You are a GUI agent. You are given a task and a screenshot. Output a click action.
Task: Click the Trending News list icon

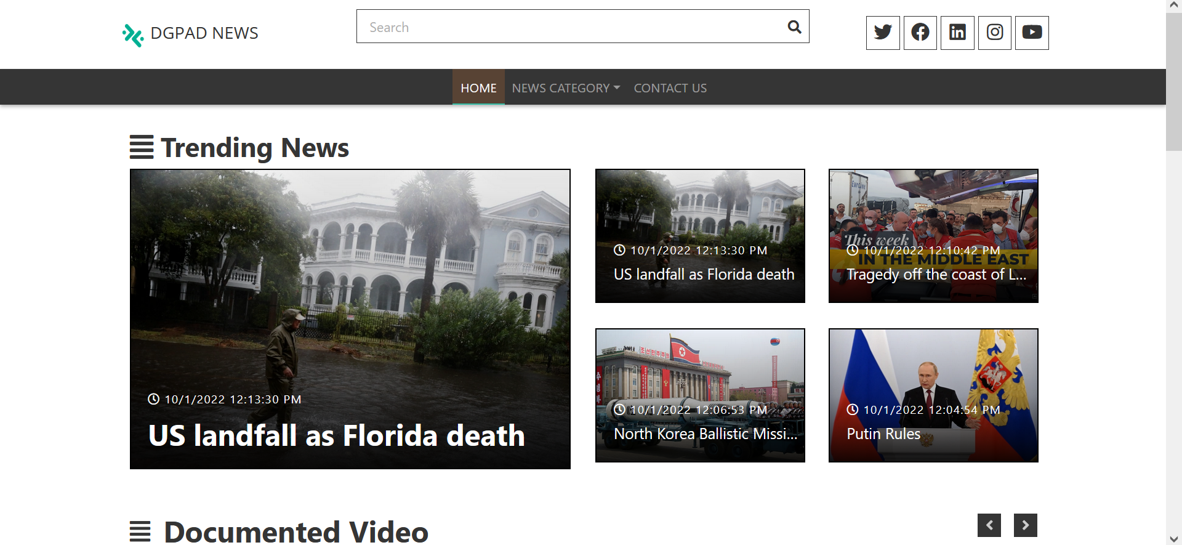[142, 147]
